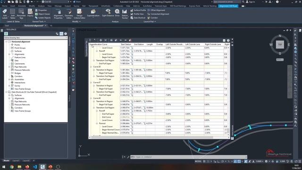Click the plus icon in superelevation panel toolbar
Screen dimensions: 302x170
coord(101,40)
